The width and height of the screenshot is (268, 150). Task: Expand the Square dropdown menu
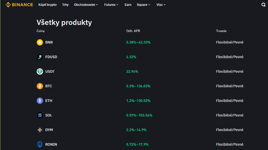pos(143,5)
